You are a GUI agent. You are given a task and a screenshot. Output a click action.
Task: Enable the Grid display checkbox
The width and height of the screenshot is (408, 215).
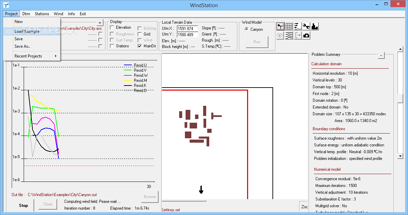click(140, 34)
